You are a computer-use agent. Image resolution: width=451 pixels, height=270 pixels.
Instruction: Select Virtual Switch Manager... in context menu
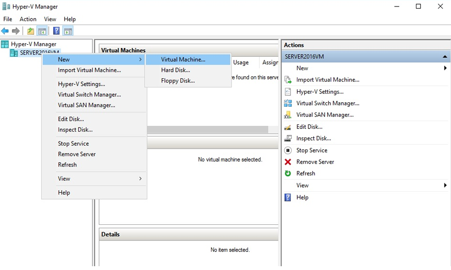[x=94, y=95]
